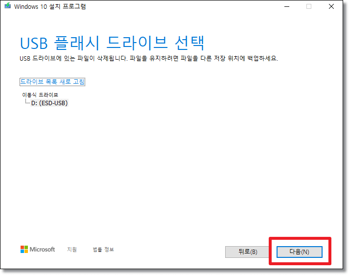349x275 pixels.
Task: Click the Microsoft logo
Action: click(x=38, y=250)
